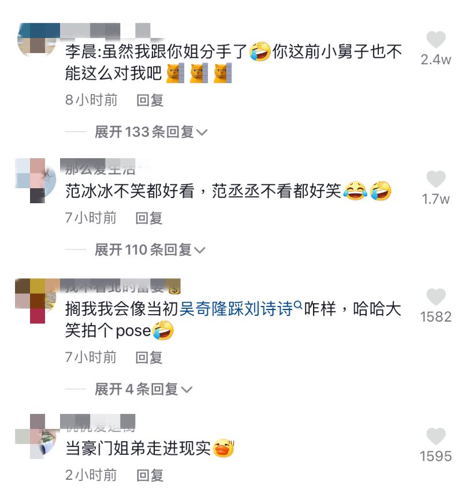
Task: Expand the 133 replies thread
Action: click(x=151, y=132)
